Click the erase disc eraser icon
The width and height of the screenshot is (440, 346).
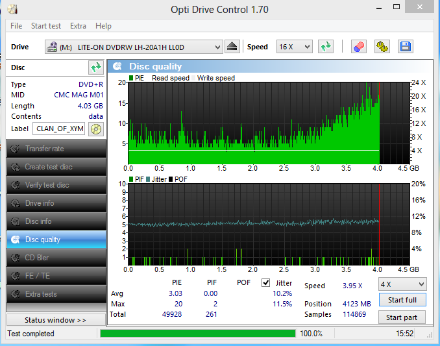coord(359,47)
